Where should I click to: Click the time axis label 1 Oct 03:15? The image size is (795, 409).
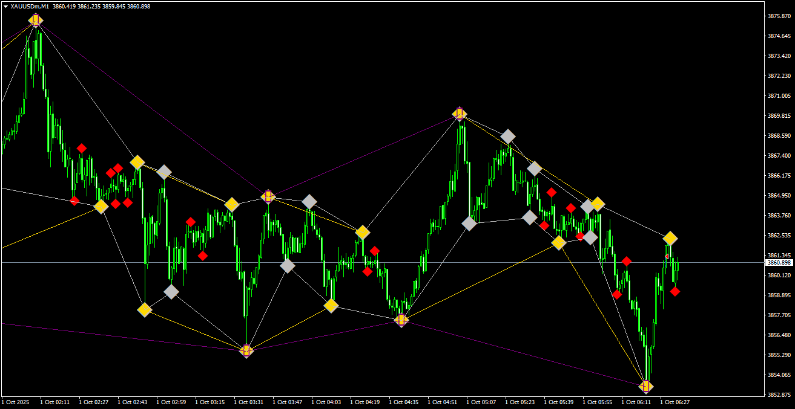210,402
